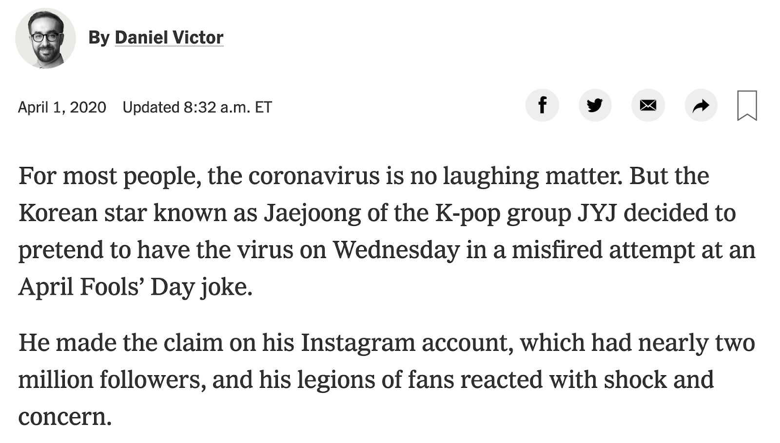Open the Daniel Victor author link
This screenshot has height=443, width=780.
(x=169, y=37)
